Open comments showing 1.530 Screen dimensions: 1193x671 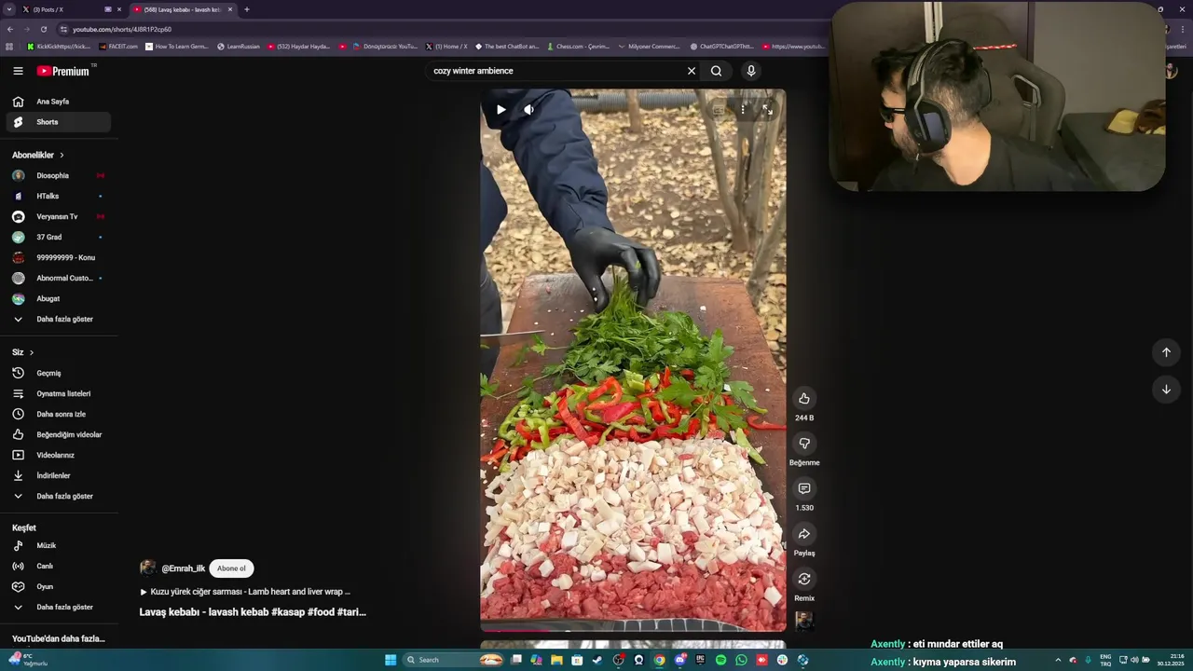(804, 488)
